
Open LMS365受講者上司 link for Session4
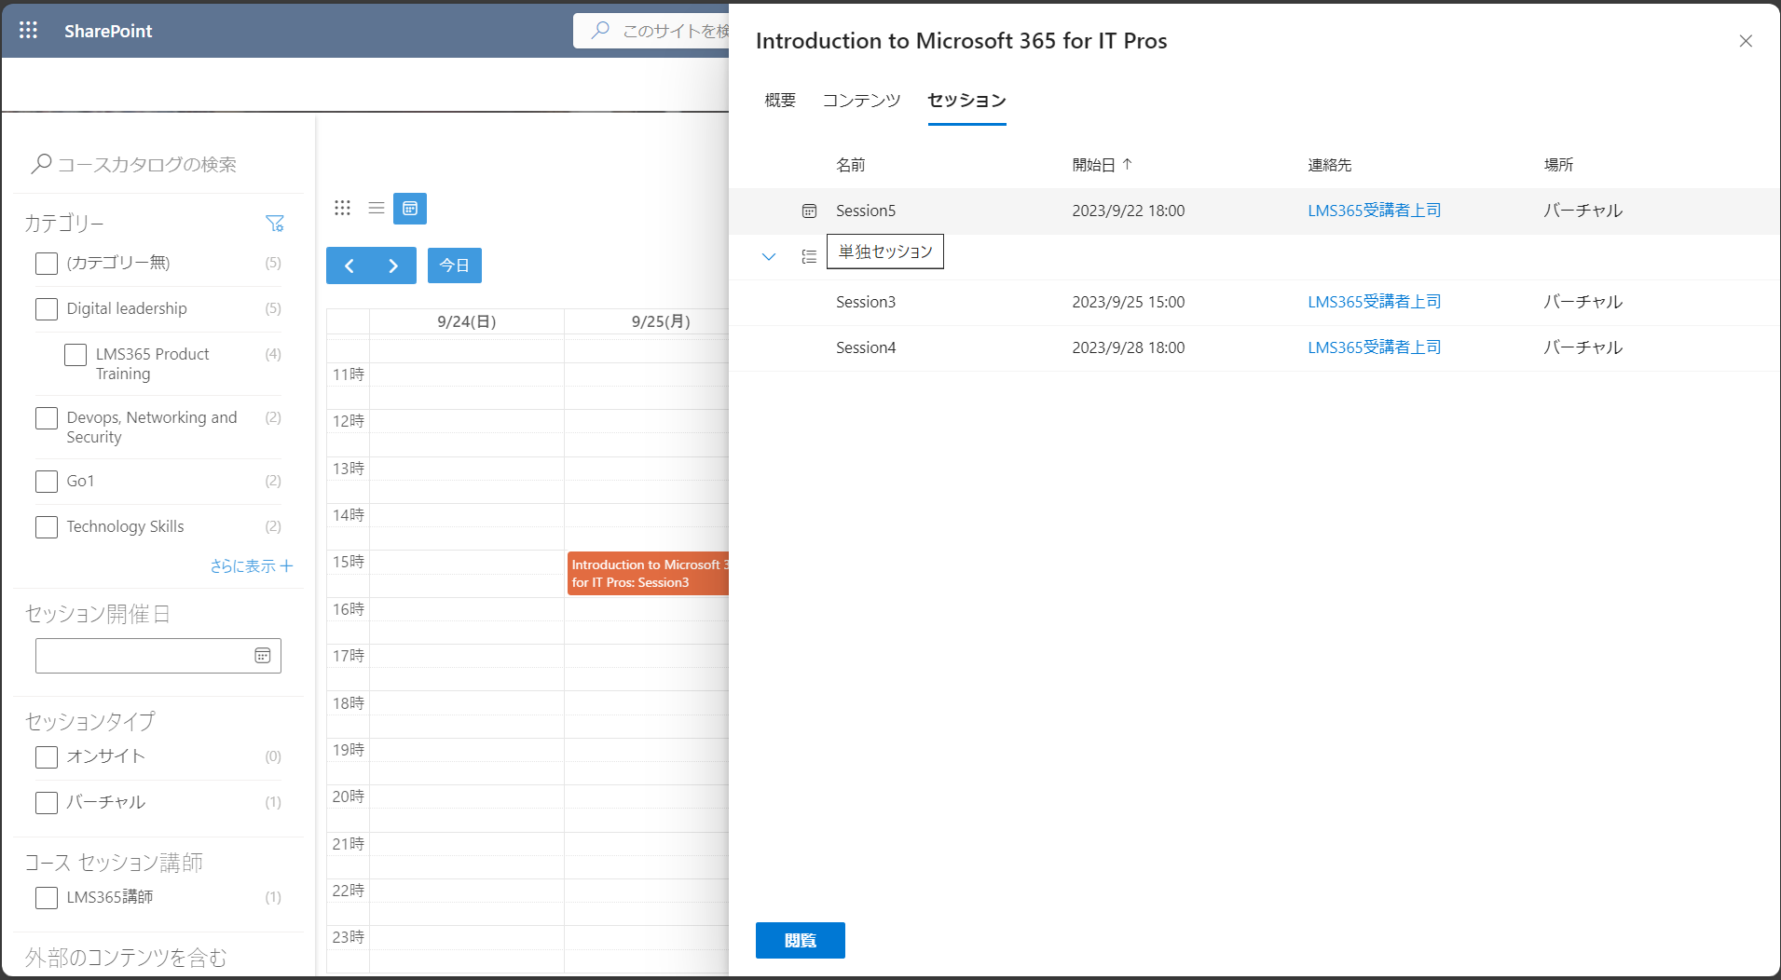1374,347
